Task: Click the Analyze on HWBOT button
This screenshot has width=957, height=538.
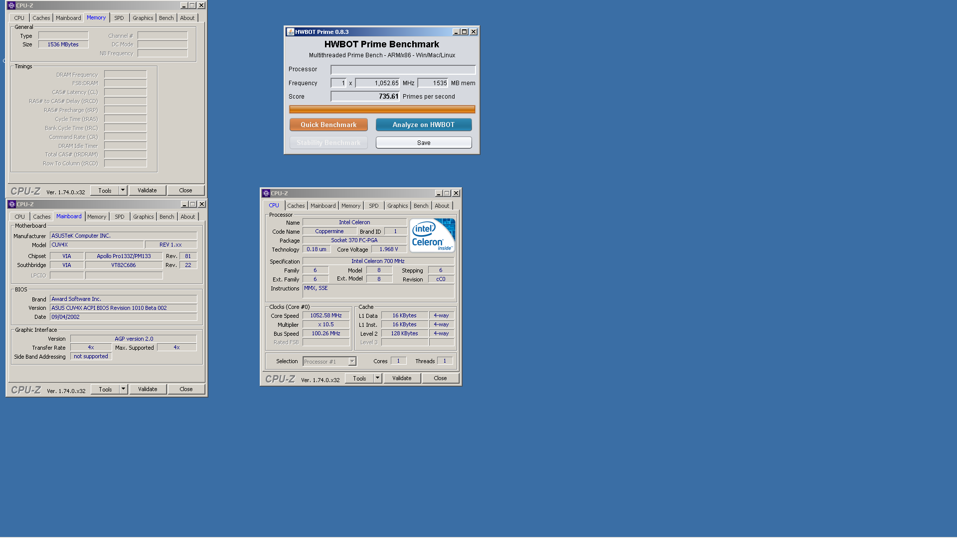Action: click(424, 125)
